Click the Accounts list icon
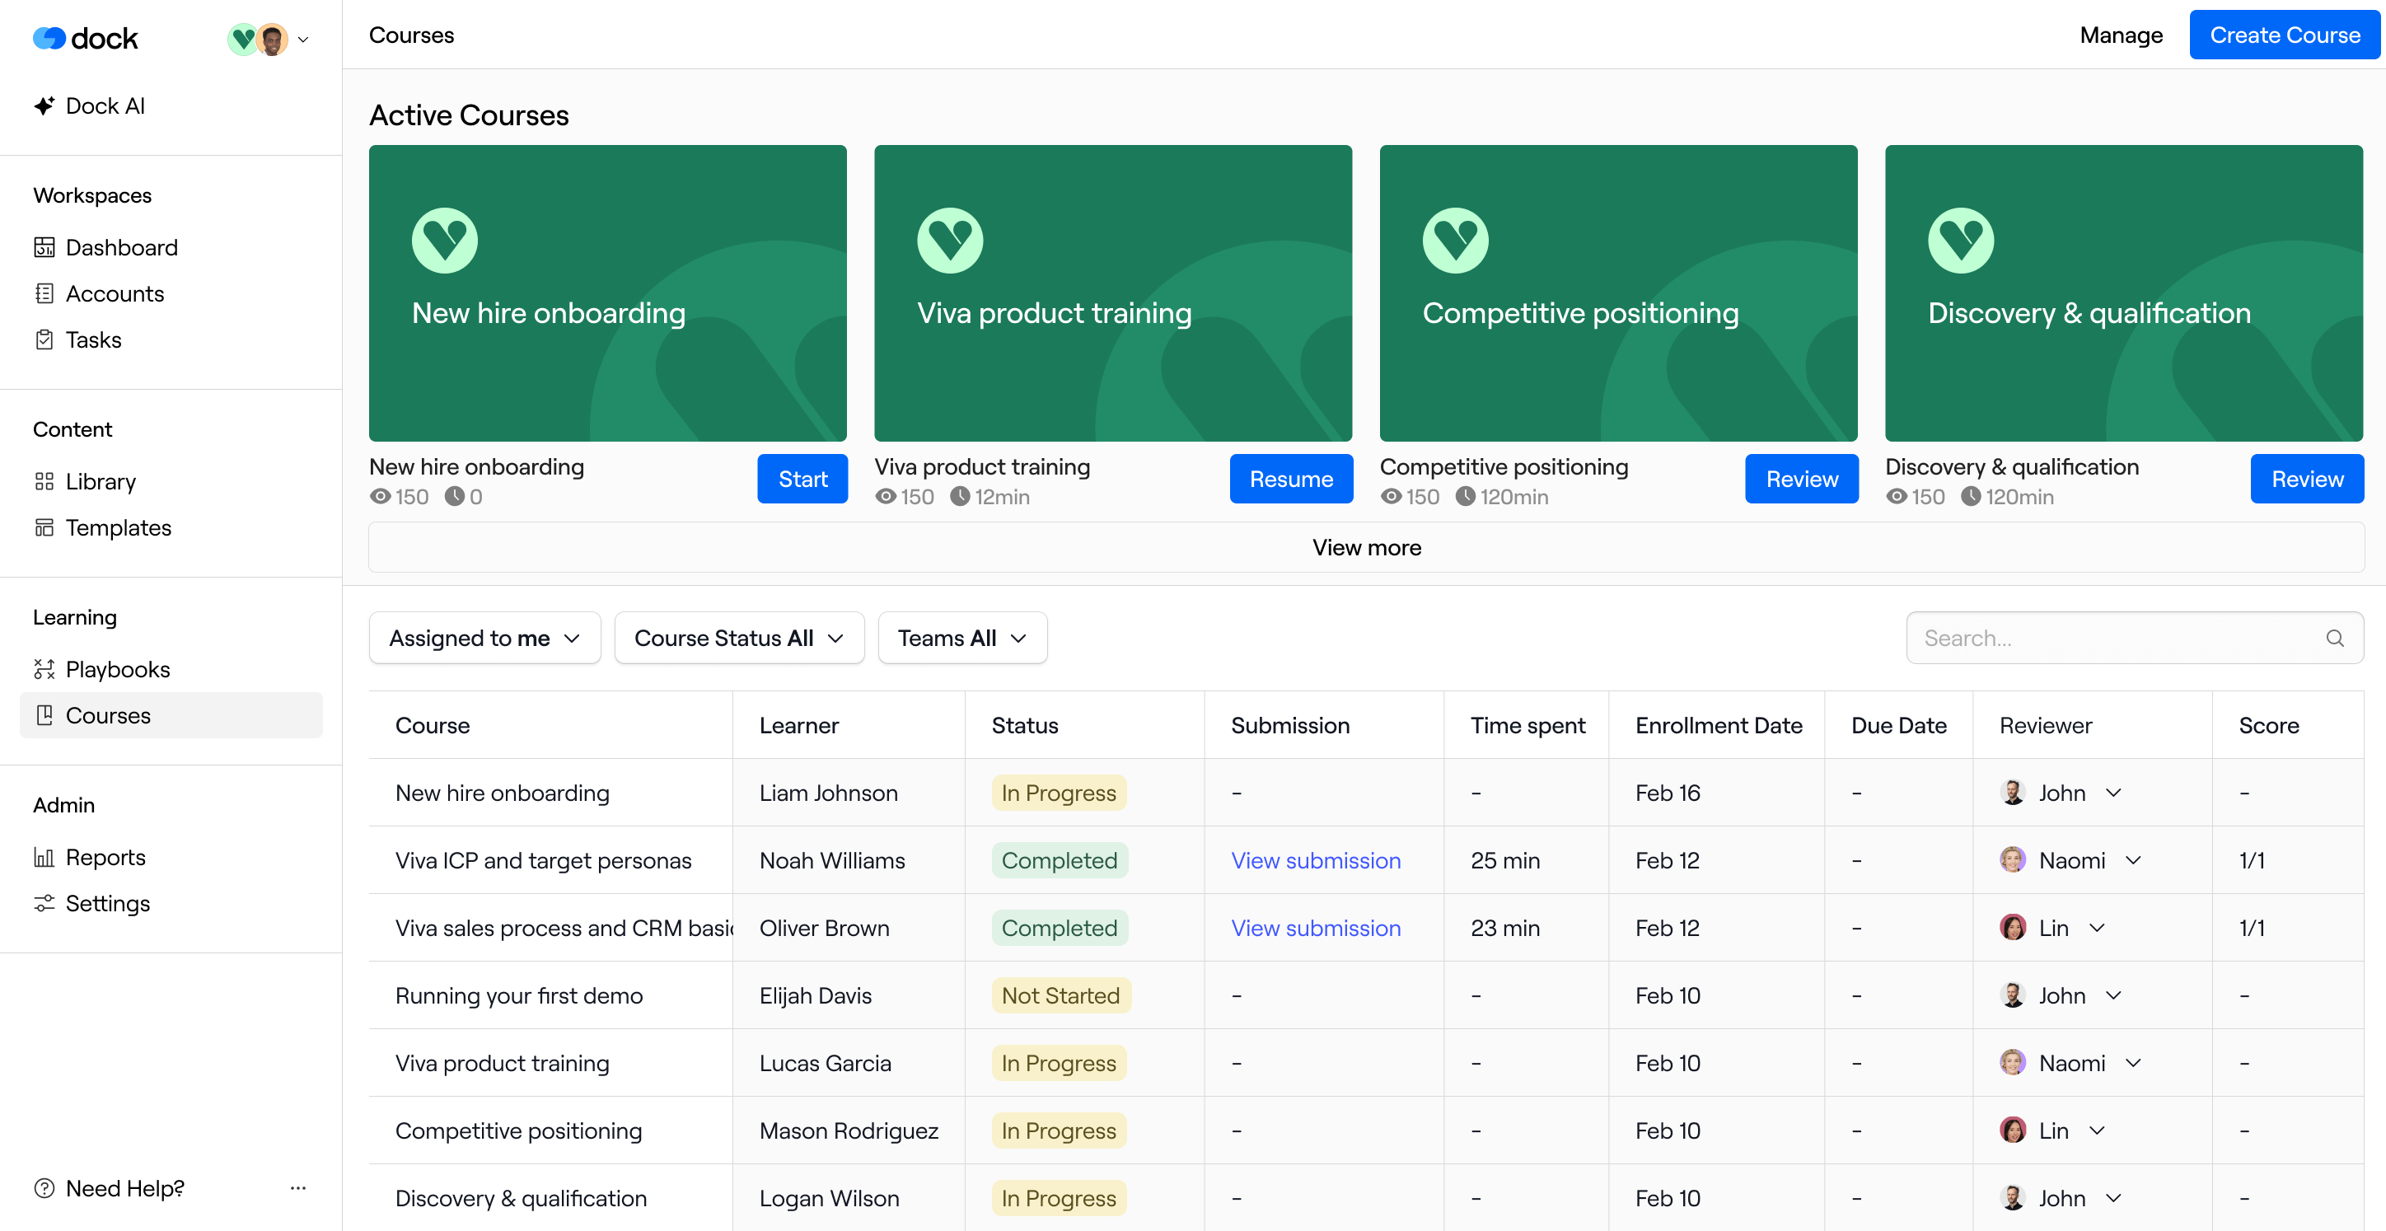This screenshot has width=2386, height=1231. (x=44, y=293)
